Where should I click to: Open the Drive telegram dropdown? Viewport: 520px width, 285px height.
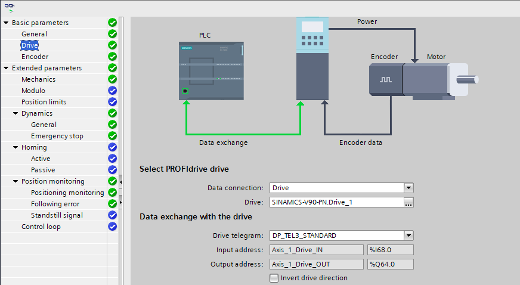[x=408, y=236]
